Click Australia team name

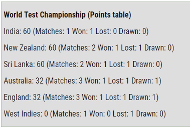point(18,81)
